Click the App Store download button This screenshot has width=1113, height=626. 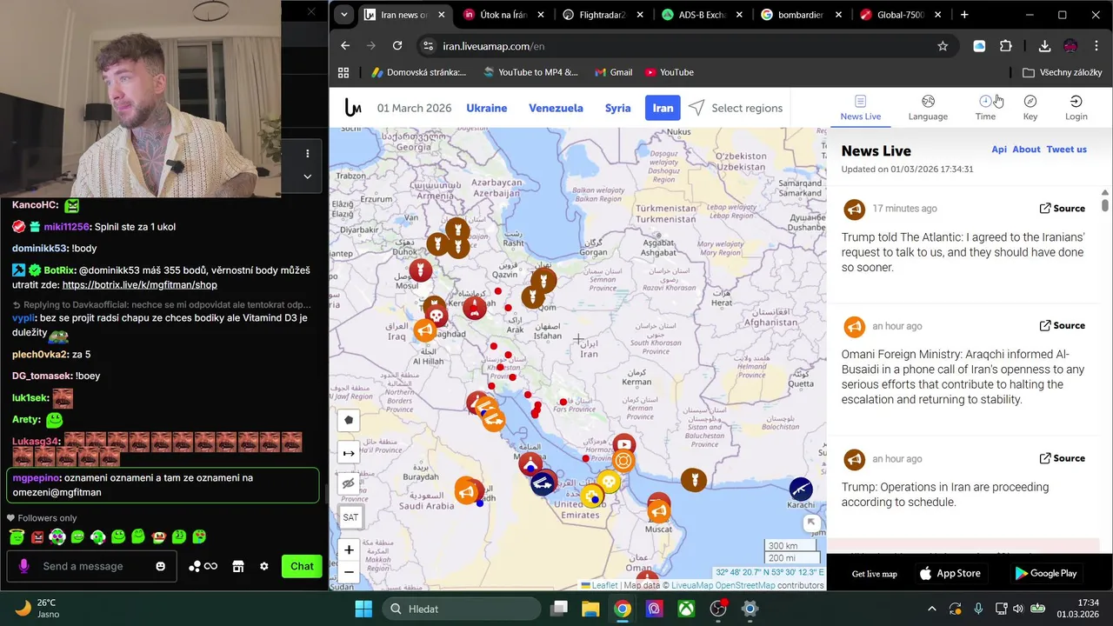click(950, 573)
